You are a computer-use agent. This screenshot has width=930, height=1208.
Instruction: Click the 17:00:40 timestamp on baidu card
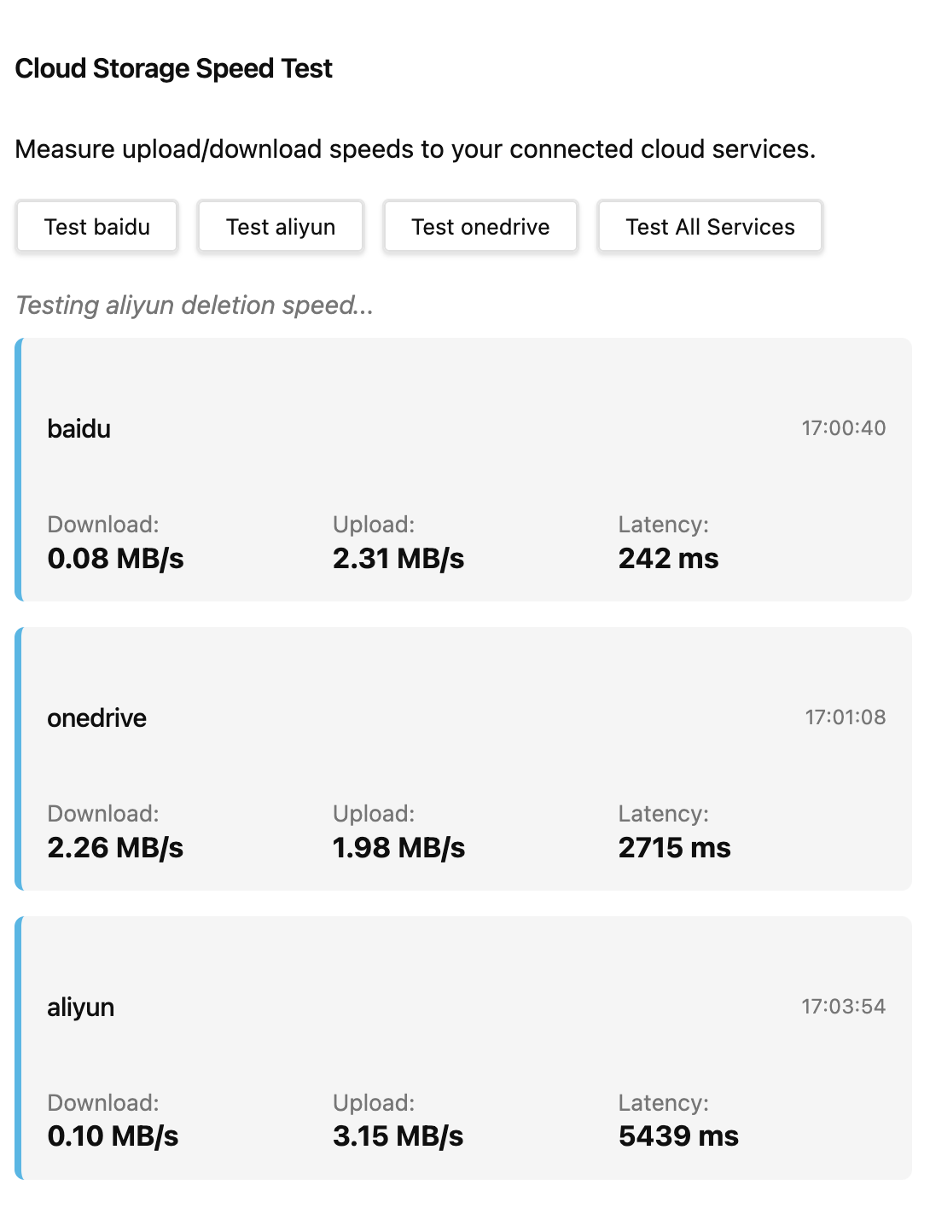click(x=843, y=428)
